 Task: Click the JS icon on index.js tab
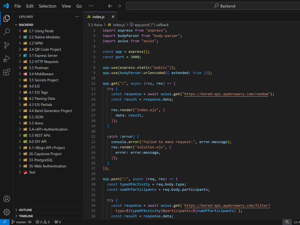89,16
